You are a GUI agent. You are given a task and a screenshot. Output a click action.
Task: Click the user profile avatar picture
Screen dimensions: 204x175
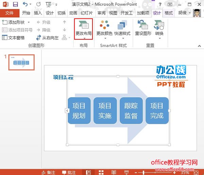coord(197,13)
